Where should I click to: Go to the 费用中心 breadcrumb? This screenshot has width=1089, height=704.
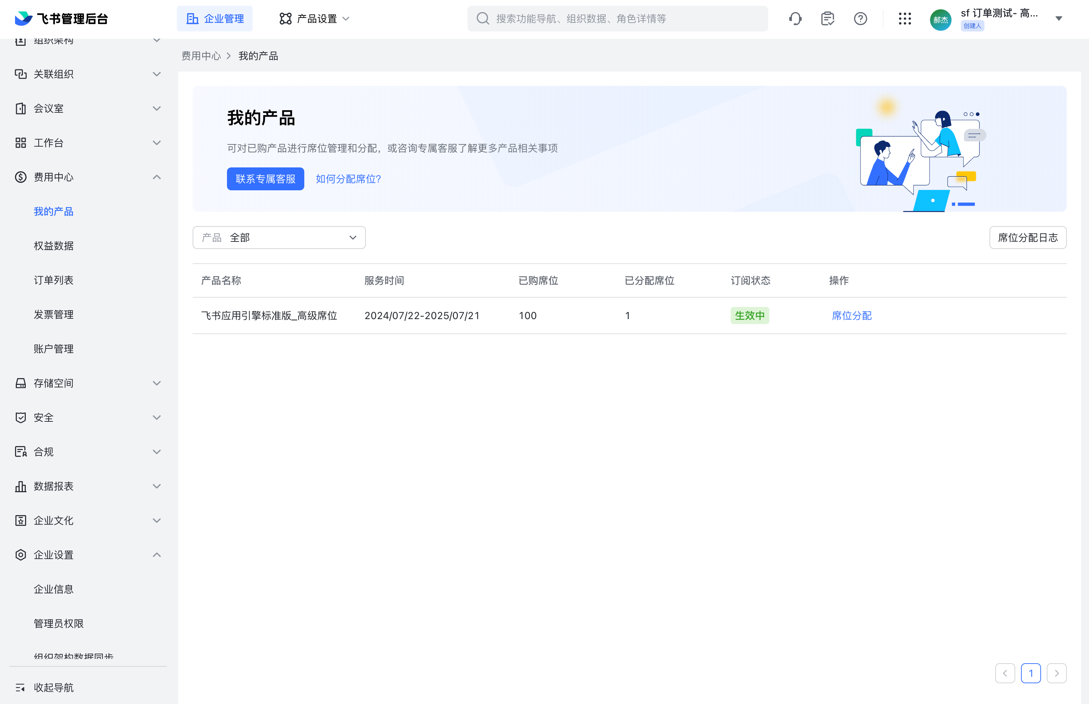[201, 56]
